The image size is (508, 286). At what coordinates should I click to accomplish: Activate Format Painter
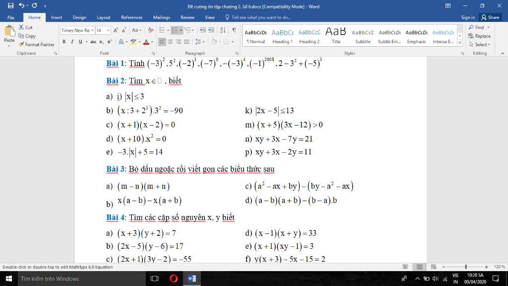click(37, 44)
